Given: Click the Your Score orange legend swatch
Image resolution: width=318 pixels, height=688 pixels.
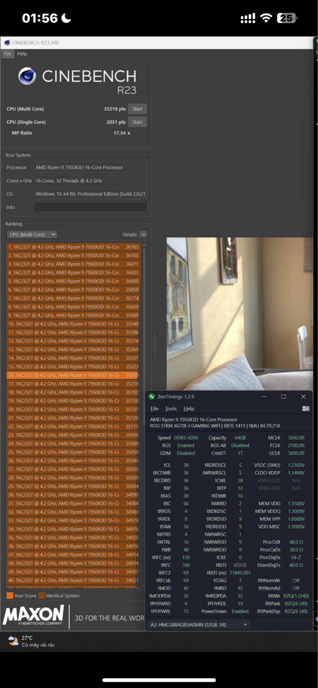Looking at the screenshot, I should [10, 596].
